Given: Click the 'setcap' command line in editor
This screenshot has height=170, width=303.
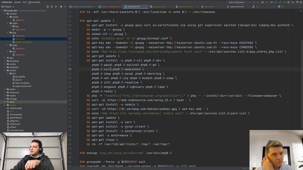Looking at the screenshot, I should tap(125, 153).
